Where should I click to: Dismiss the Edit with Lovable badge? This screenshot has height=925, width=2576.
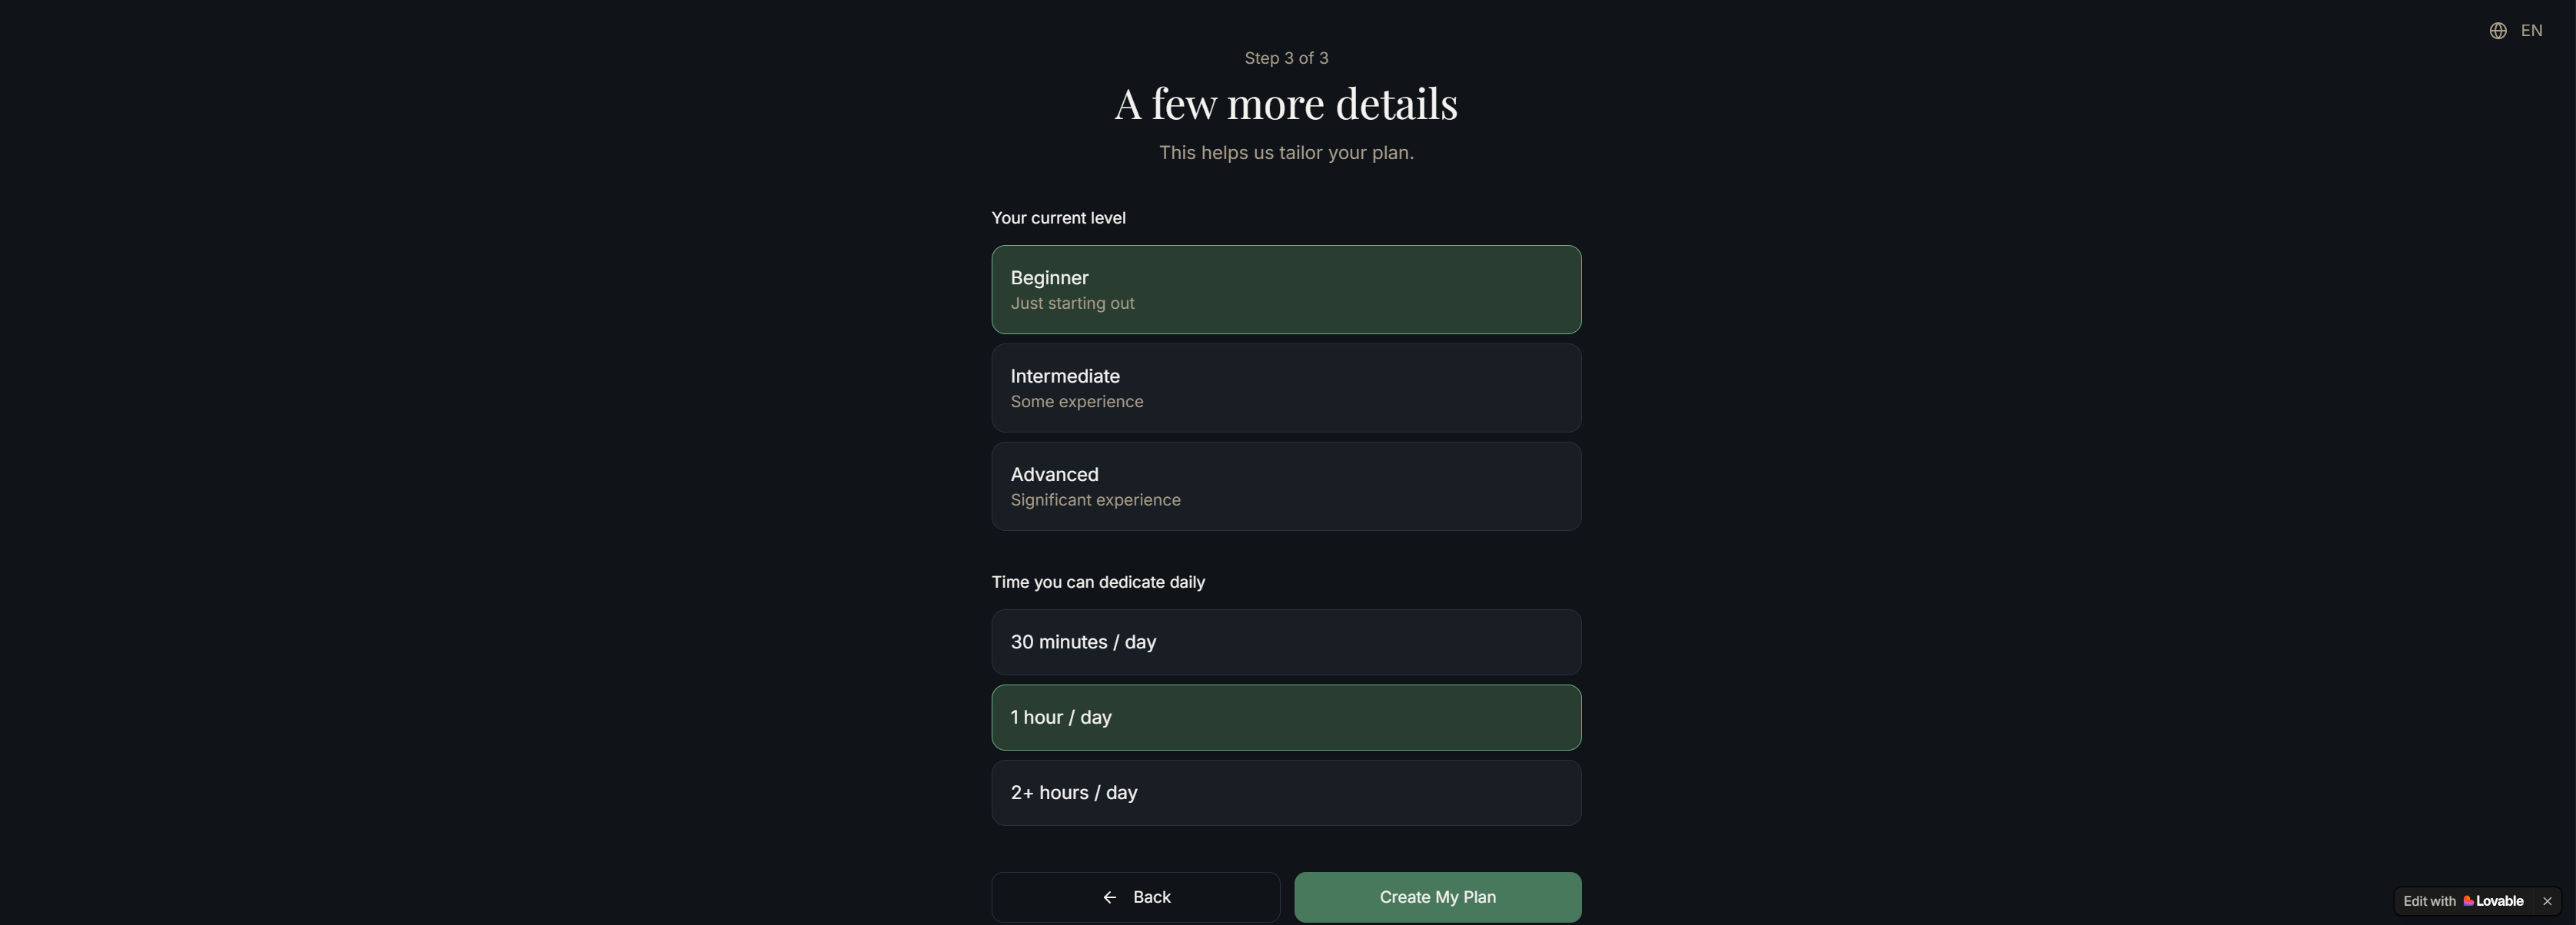2547,901
